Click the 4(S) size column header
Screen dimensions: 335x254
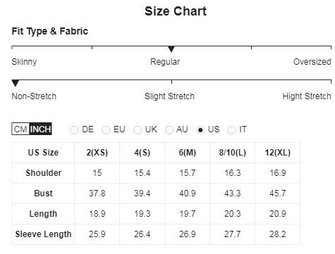pos(142,153)
